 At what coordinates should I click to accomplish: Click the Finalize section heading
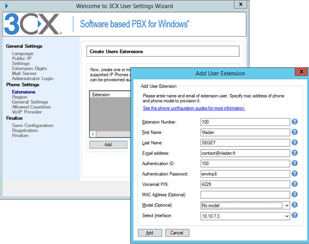coord(14,118)
